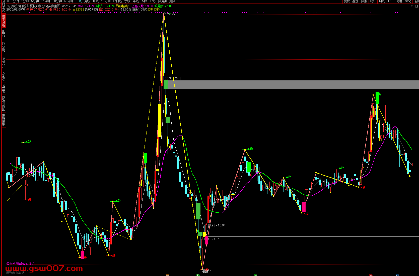Switch chart to 季线 quarterly
The height and width of the screenshot is (276, 419).
(x=127, y=1)
